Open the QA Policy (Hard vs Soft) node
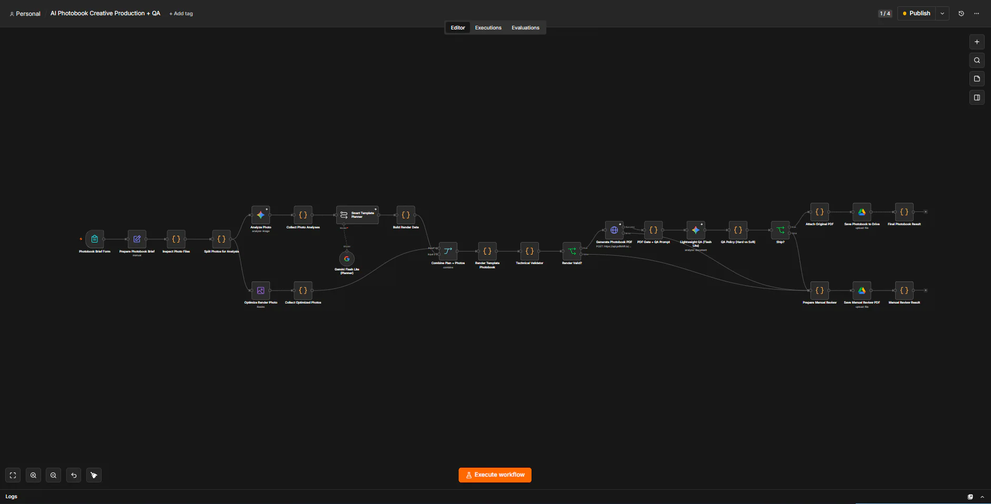Viewport: 991px width, 504px height. 738,230
